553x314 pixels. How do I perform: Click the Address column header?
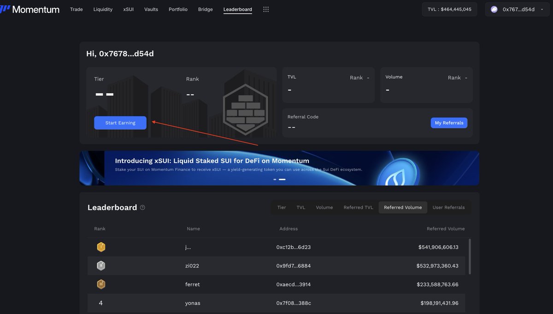coord(288,229)
